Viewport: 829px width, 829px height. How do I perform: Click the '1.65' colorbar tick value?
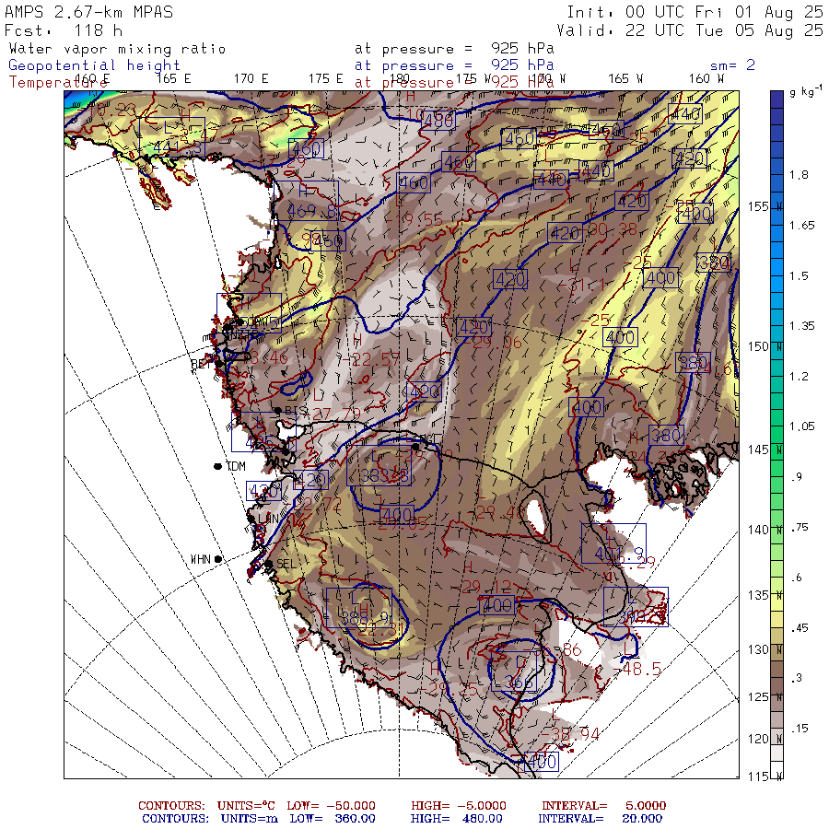point(802,226)
